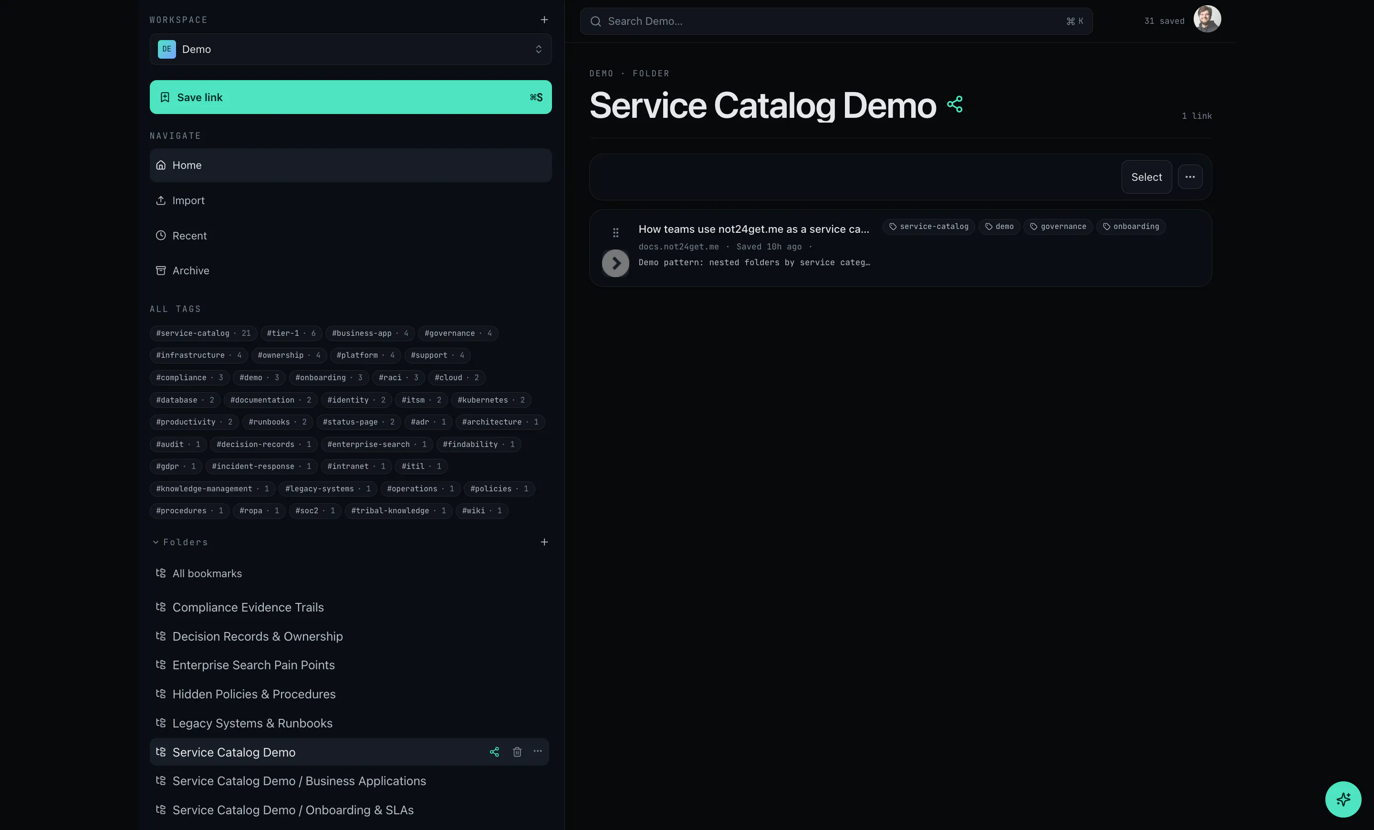Open the Demo workspace dropdown
The width and height of the screenshot is (1374, 830).
click(x=351, y=49)
